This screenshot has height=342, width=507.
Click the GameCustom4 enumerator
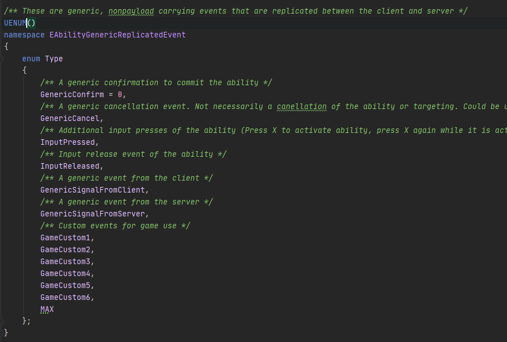click(65, 274)
